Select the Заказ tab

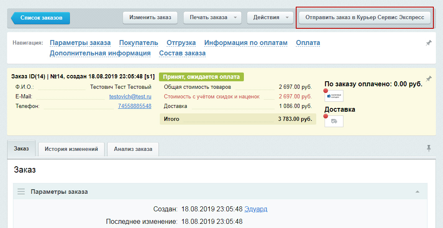(21, 148)
